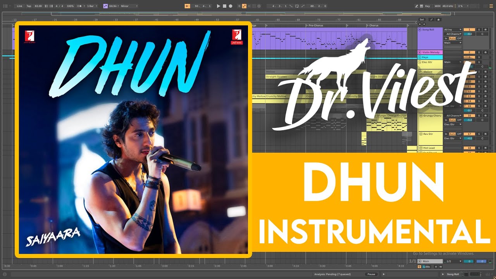The image size is (496, 279).
Task: Click Song Roll pan control C
Action: tap(482, 34)
